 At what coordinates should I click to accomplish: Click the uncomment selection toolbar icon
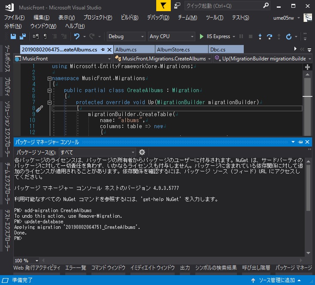pyautogui.click(x=64, y=36)
